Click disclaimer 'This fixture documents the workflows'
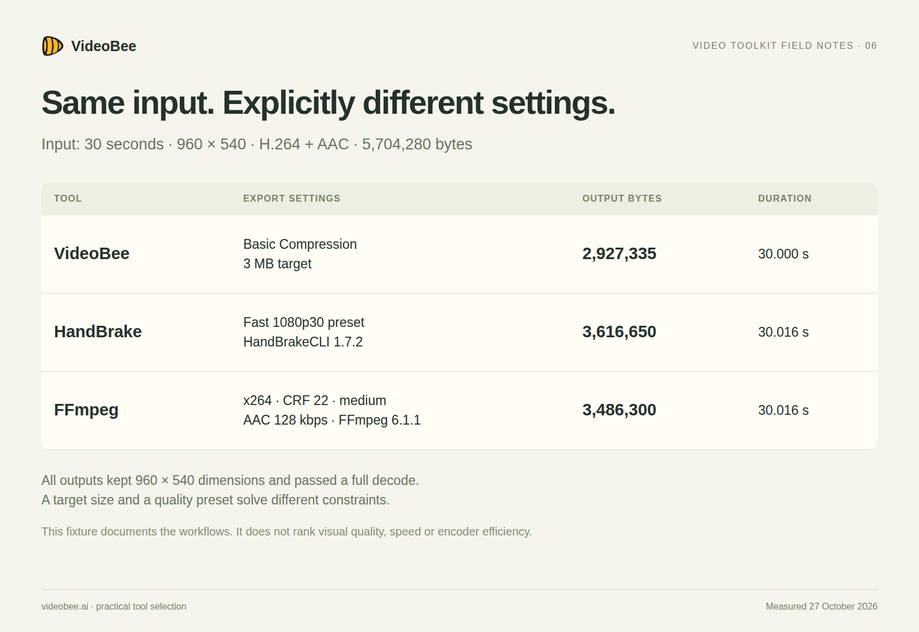919x632 pixels. pyautogui.click(x=287, y=531)
